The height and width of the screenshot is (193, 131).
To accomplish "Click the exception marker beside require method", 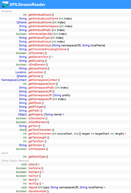I will point(105,187).
